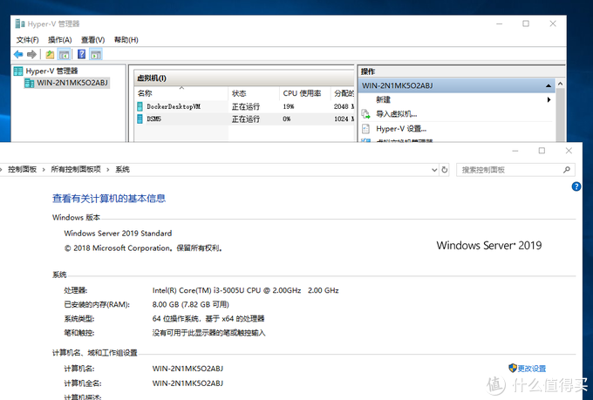Viewport: 593px width, 400px height.
Task: Expand the 新建 submenu arrow
Action: pos(549,100)
